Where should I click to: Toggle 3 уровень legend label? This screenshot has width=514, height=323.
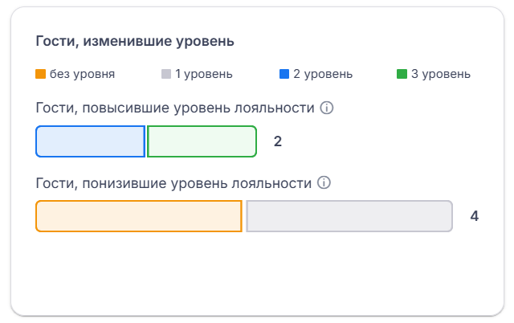(x=441, y=74)
